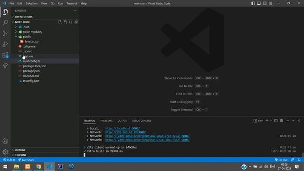Open Explorer more actions ellipsis
This screenshot has width=304, height=171.
pos(74,10)
